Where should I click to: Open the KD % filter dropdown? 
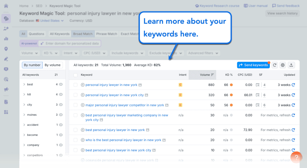pos(51,53)
